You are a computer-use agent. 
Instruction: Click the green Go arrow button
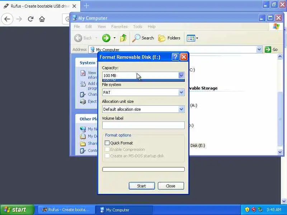[268, 49]
